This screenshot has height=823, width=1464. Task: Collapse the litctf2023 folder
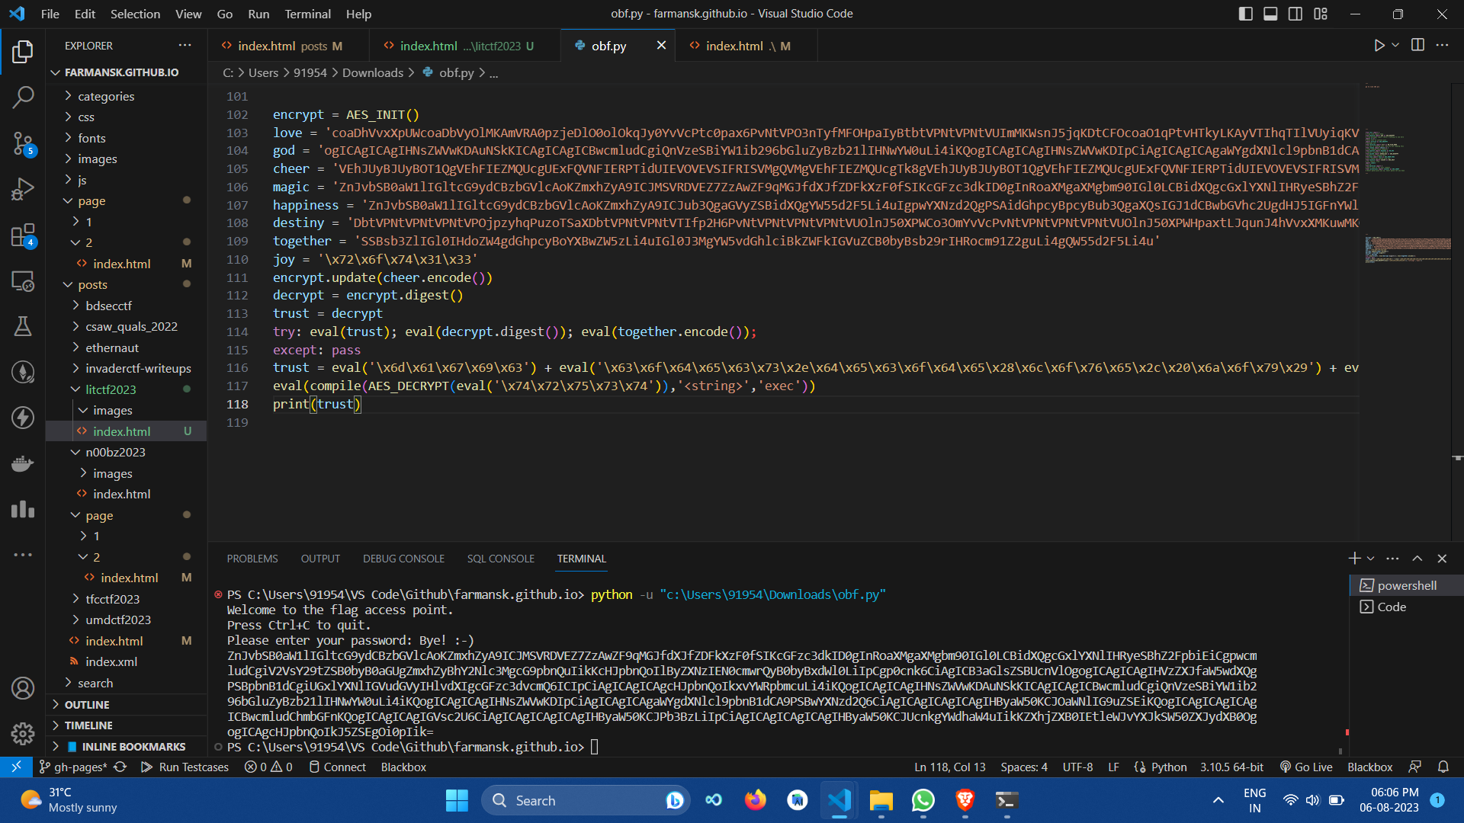[111, 389]
